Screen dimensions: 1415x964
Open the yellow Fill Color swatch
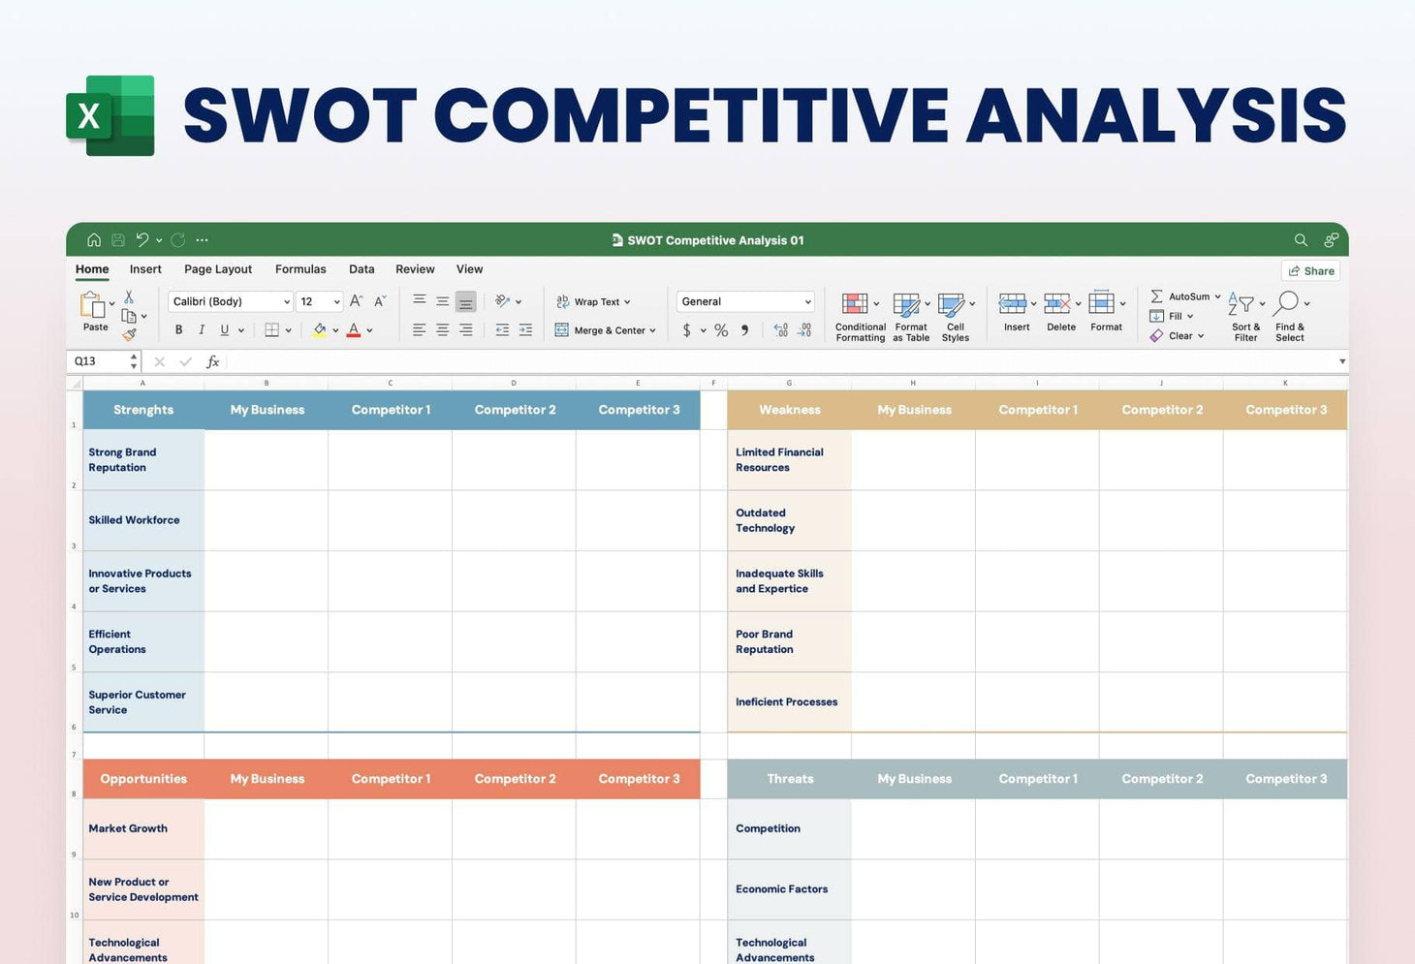click(x=319, y=329)
